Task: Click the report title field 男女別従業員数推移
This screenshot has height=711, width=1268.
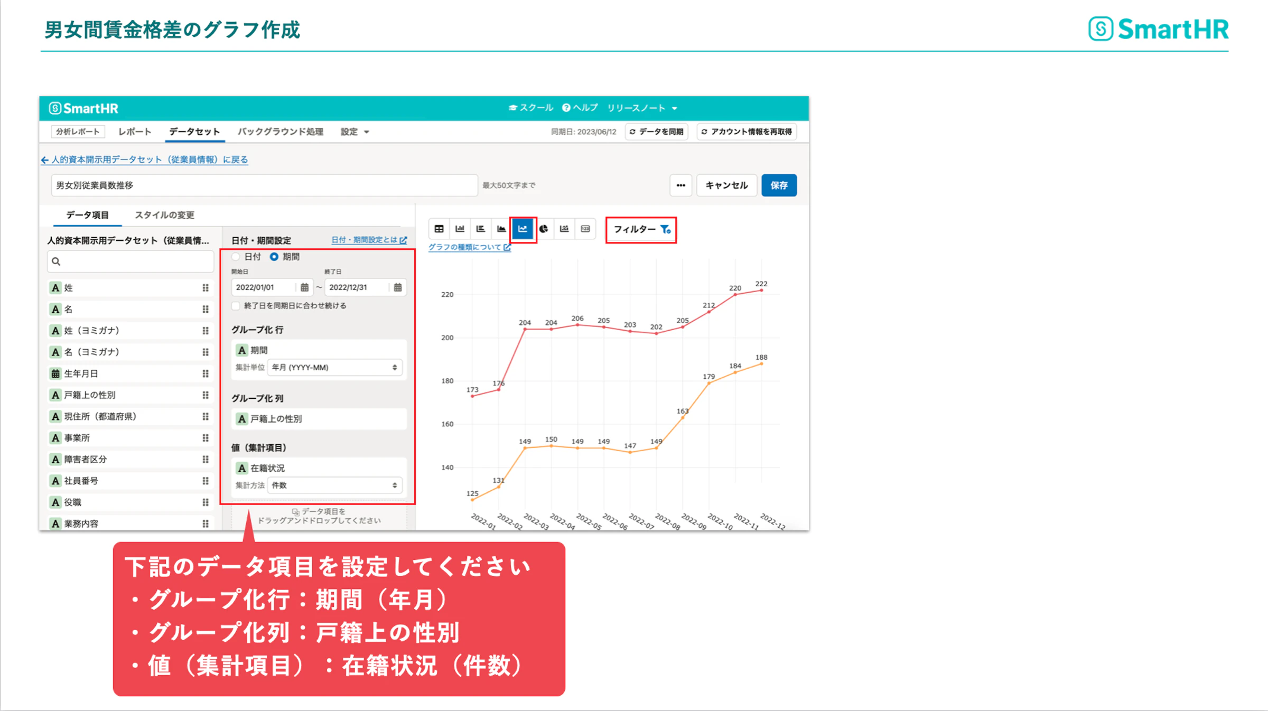Action: pyautogui.click(x=264, y=185)
